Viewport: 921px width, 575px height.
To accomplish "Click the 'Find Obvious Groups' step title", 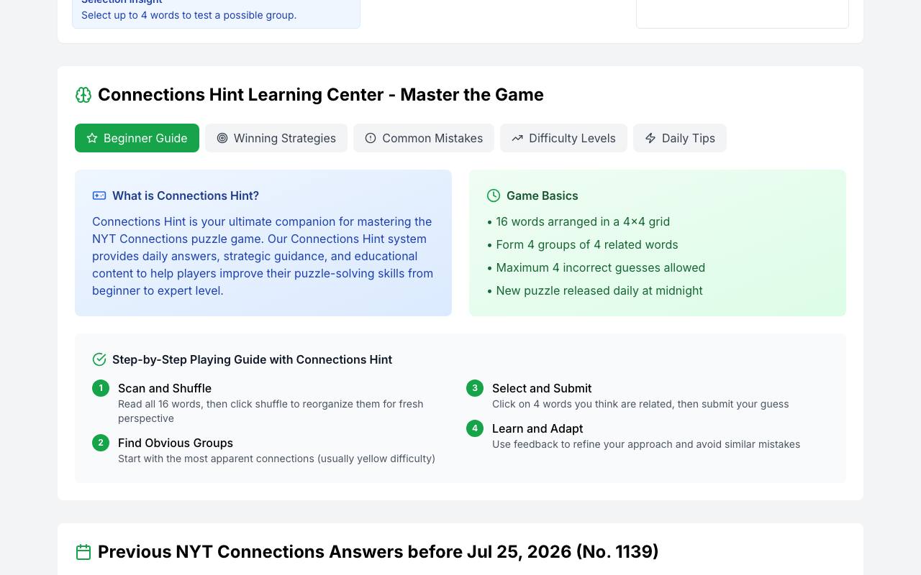I will click(176, 443).
